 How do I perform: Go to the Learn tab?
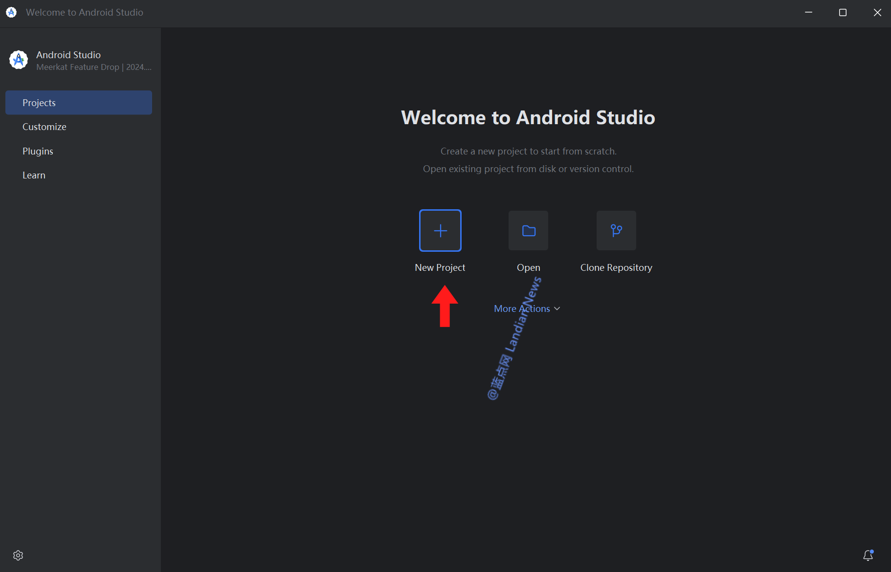pyautogui.click(x=34, y=176)
